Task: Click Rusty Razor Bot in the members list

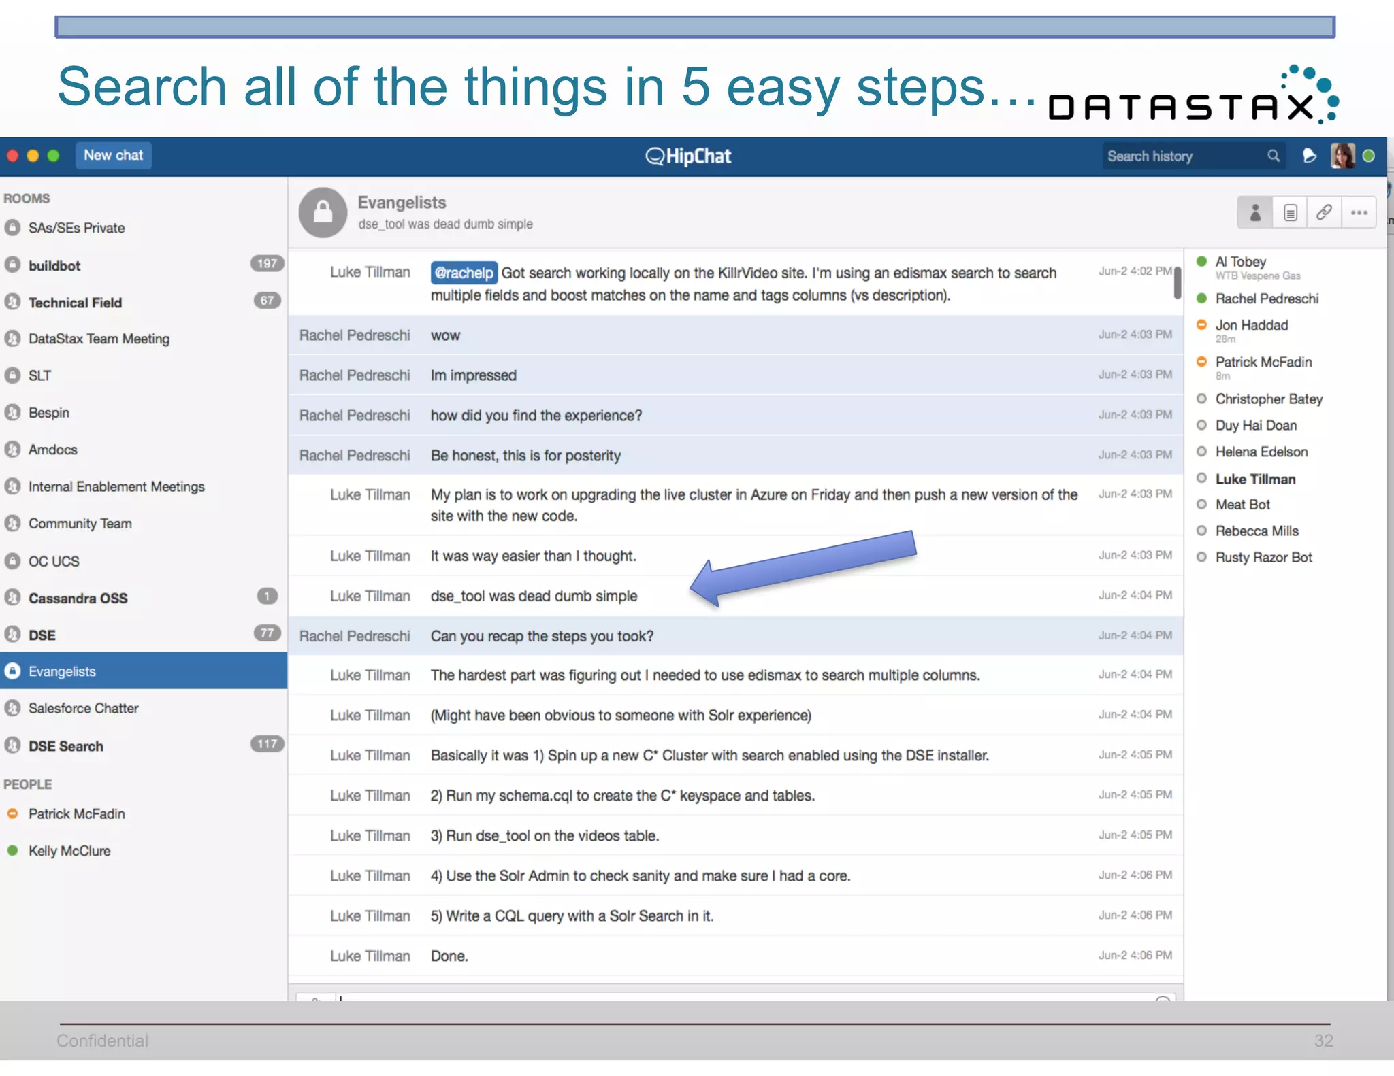Action: pyautogui.click(x=1263, y=558)
